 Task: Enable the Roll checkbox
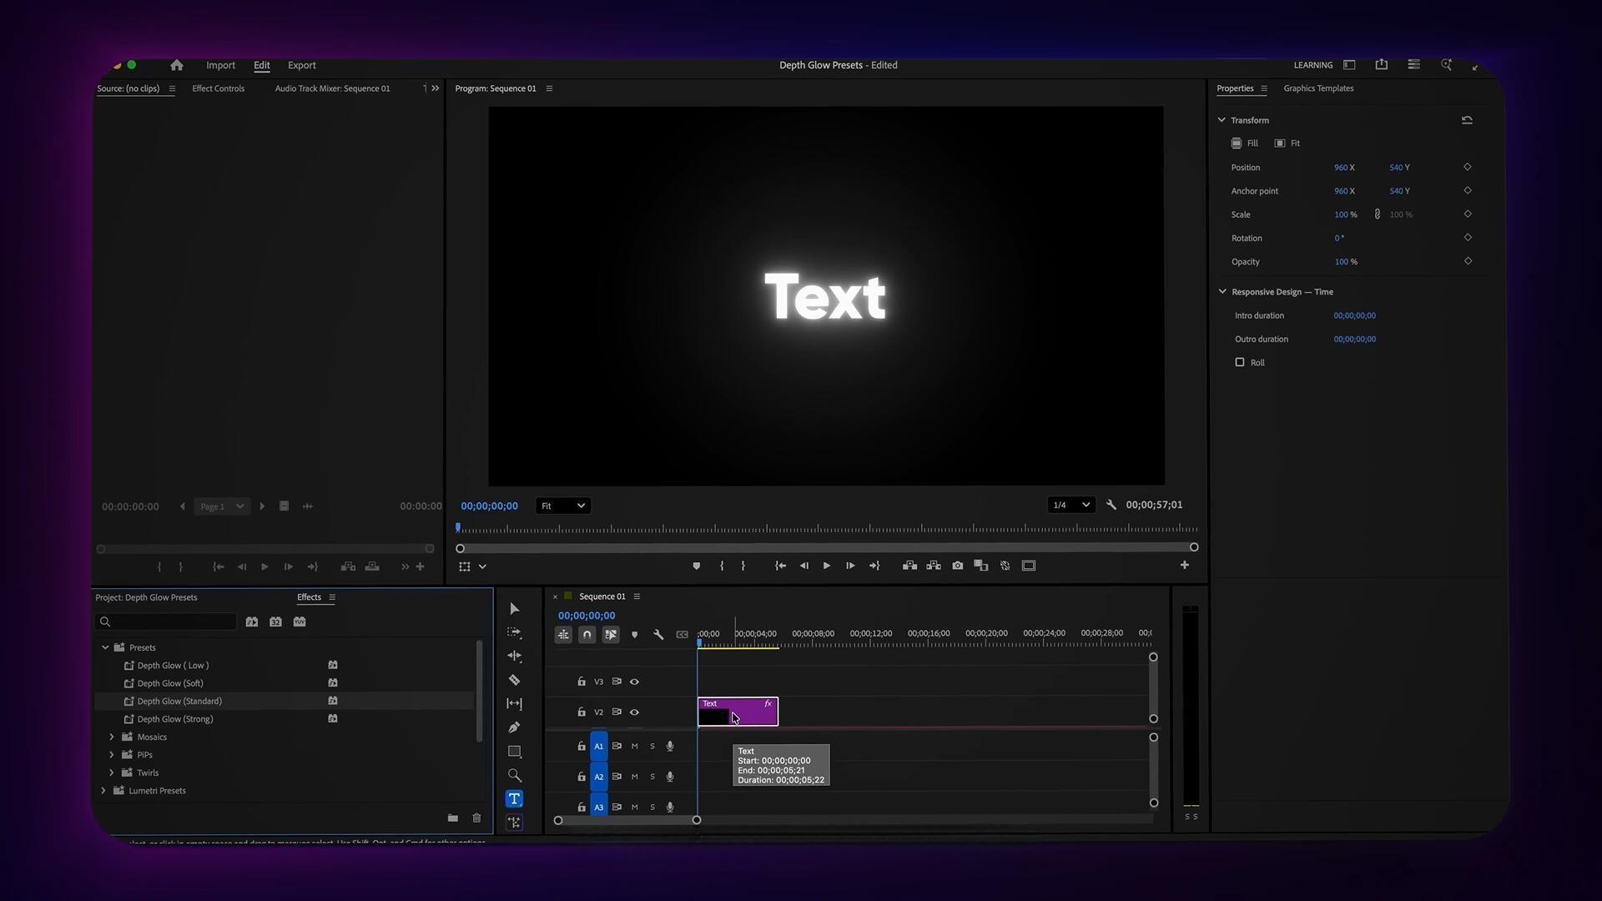coord(1240,362)
